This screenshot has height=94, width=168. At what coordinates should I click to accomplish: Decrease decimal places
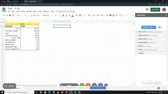click(x=31, y=15)
